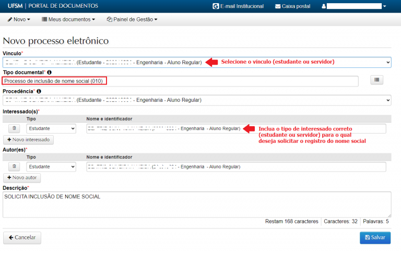Open Caixa postal mailbox

tap(292, 6)
